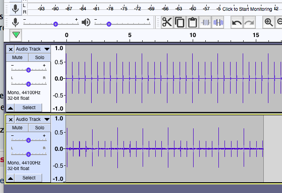282x193 pixels.
Task: Click the playback volume speaker icon
Action: click(86, 22)
